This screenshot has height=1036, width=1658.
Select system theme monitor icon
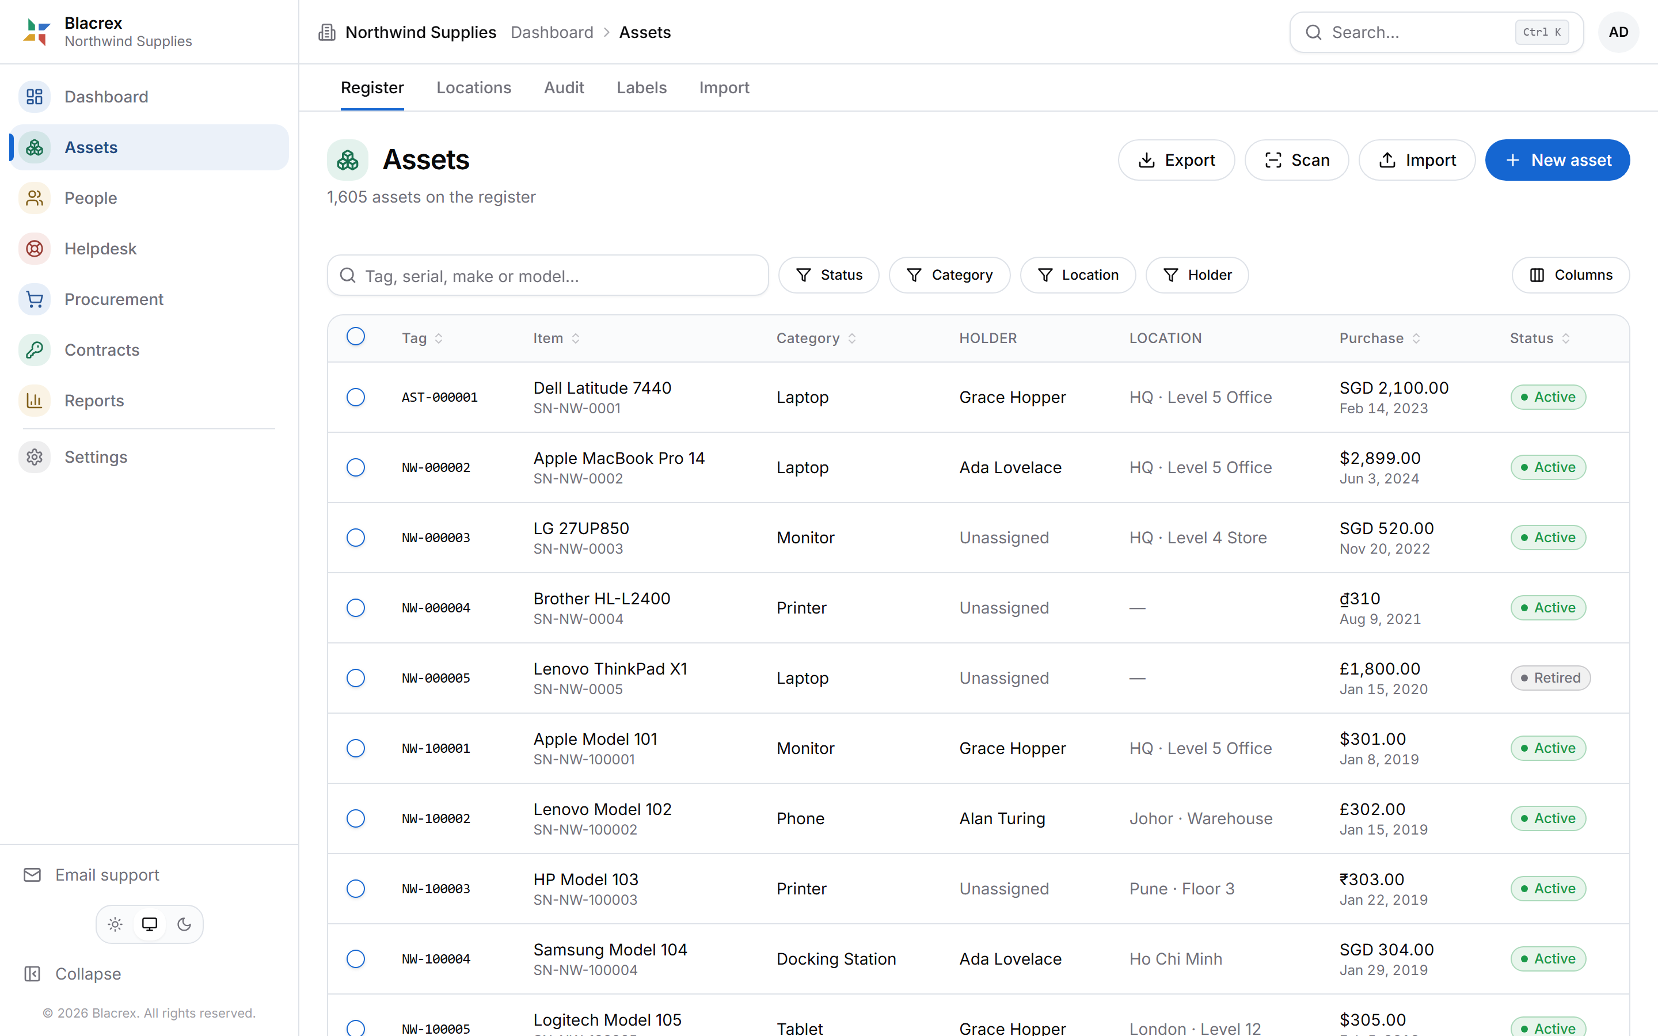[x=149, y=924]
